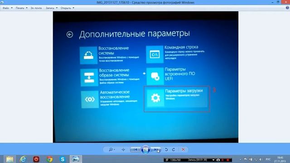
Task: Start the slideshow with center button
Action: pos(145,149)
